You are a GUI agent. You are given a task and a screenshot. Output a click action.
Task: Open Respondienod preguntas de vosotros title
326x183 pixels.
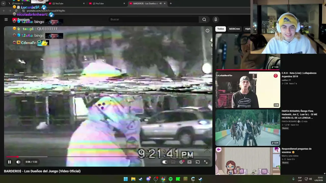click(297, 150)
